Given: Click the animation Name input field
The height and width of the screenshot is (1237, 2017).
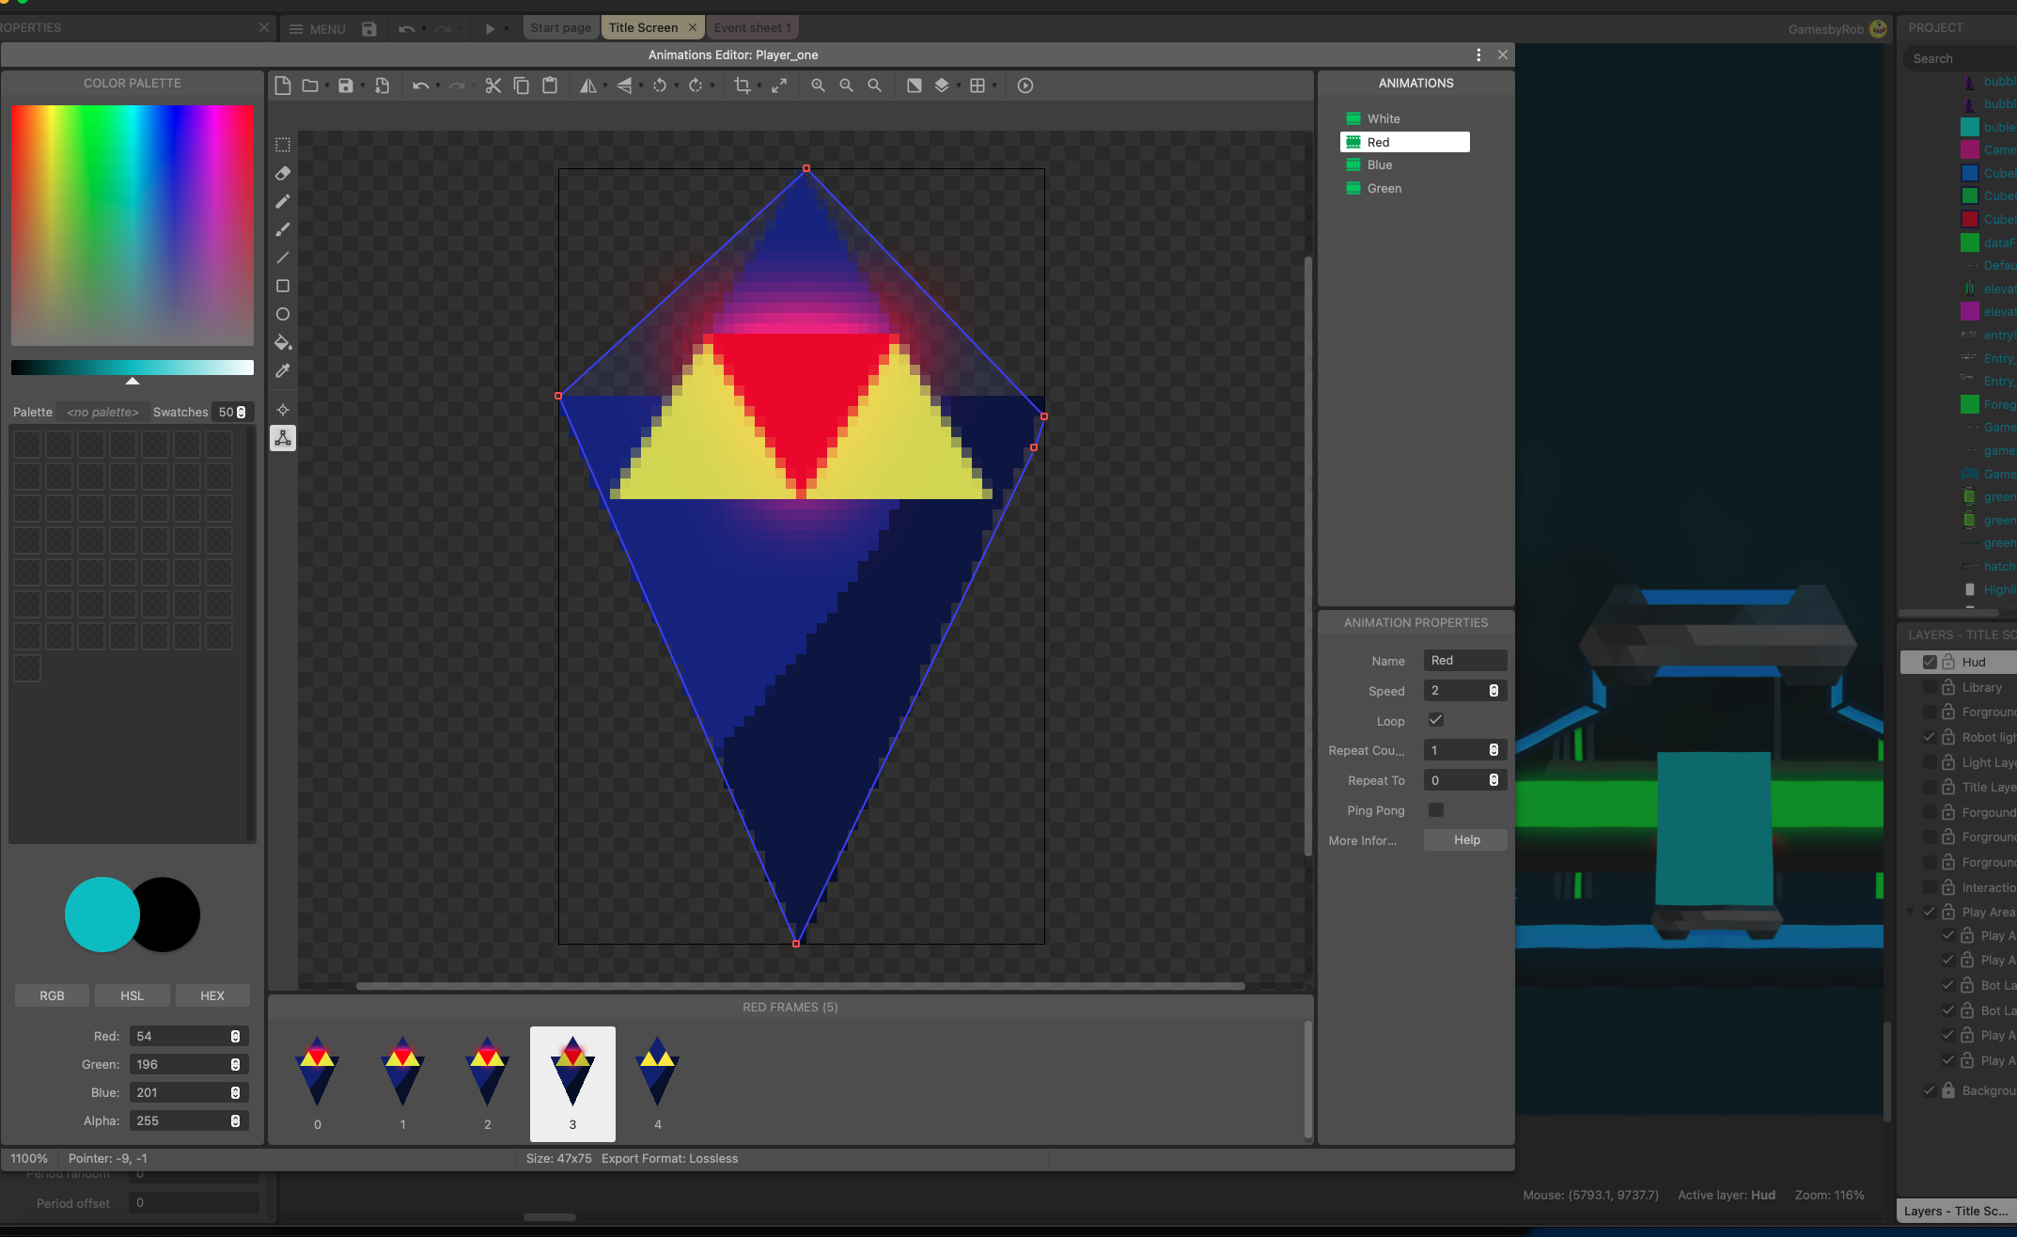Looking at the screenshot, I should tap(1465, 661).
